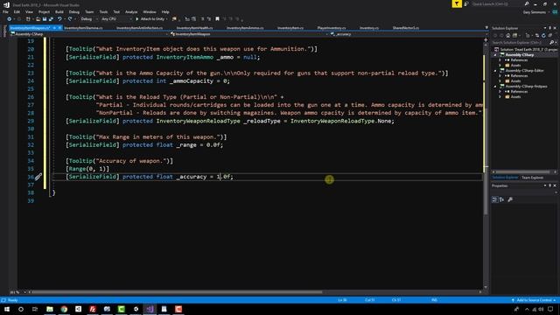Open Google Chrome from the taskbar
Image resolution: width=560 pixels, height=315 pixels.
[x=64, y=309]
